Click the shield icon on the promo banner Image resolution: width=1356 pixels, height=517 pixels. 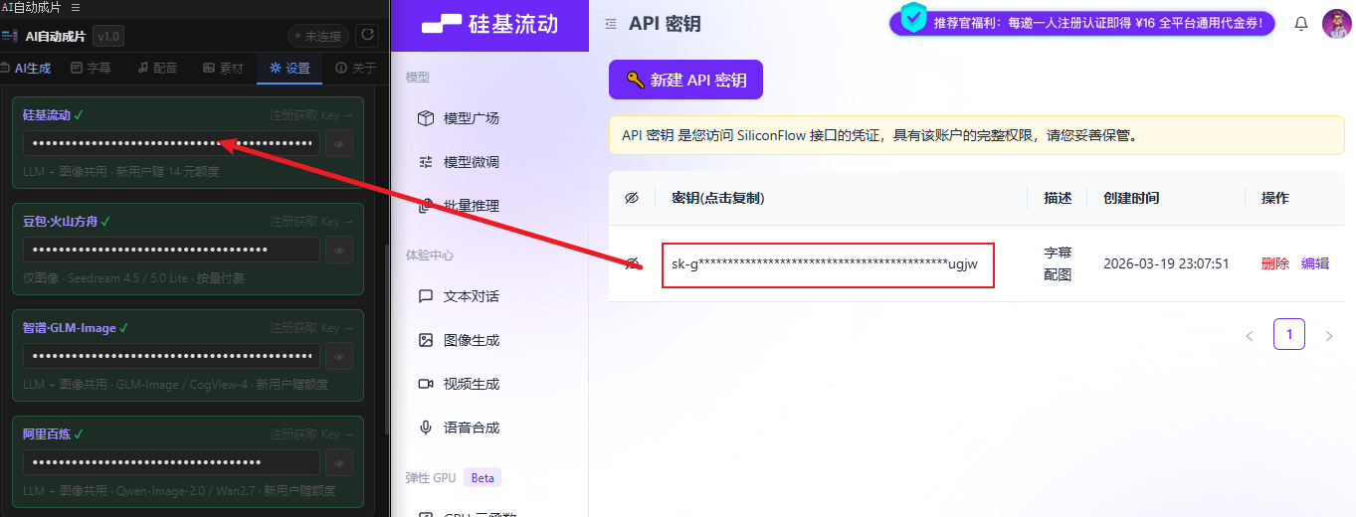pyautogui.click(x=913, y=18)
